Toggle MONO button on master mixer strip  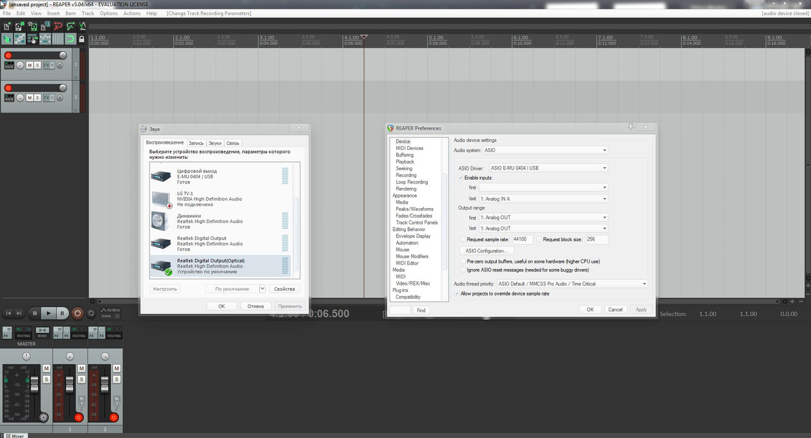click(42, 332)
